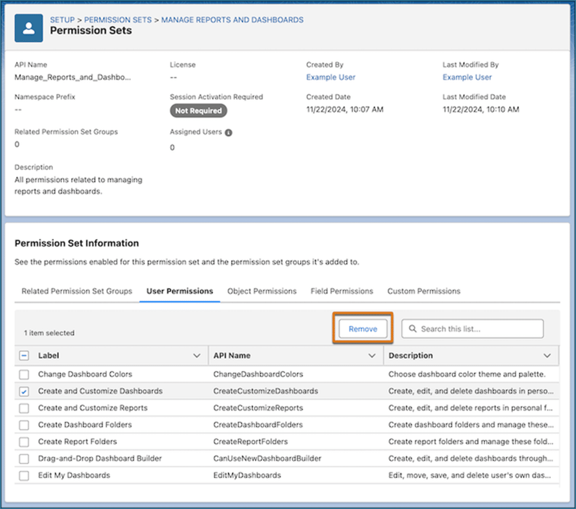The width and height of the screenshot is (576, 509).
Task: Click the Search this list field
Action: tap(472, 329)
